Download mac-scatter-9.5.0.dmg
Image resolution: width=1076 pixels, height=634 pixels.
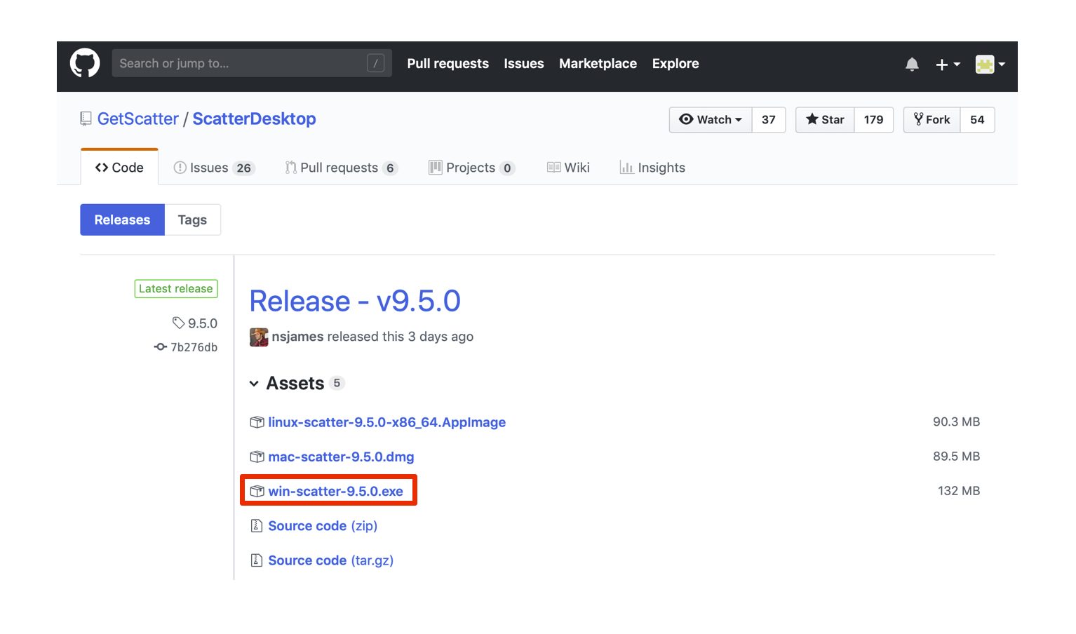341,457
